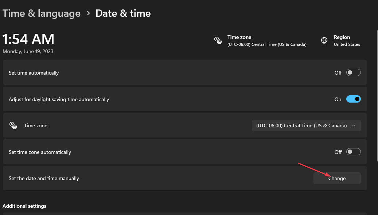378x215 pixels.
Task: Click the 1:54 AM clock display
Action: coord(28,39)
